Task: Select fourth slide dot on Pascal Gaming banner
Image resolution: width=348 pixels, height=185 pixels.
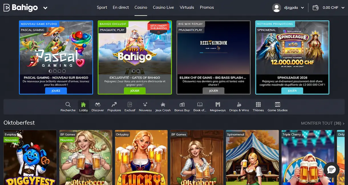Action: pyautogui.click(x=64, y=71)
